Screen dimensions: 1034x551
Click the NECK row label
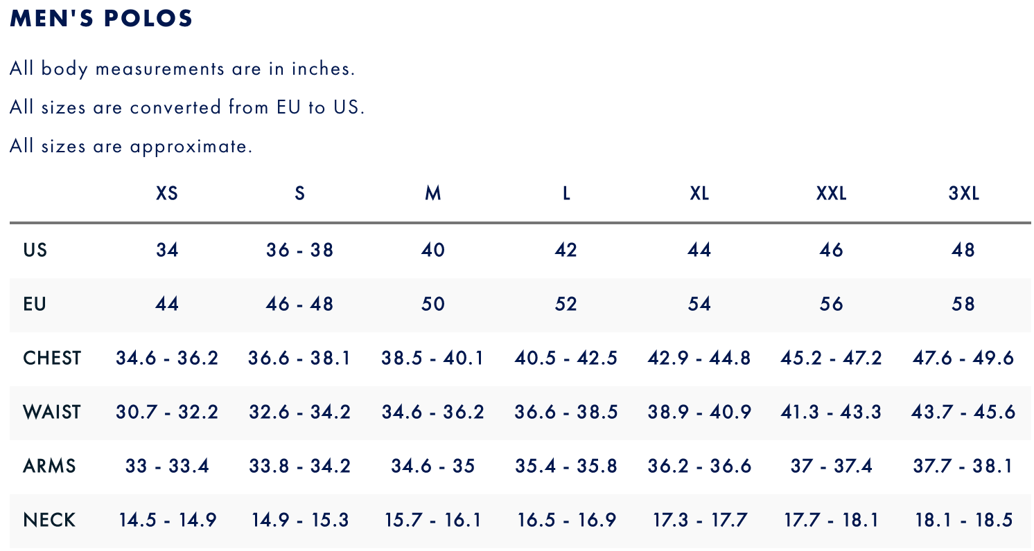pos(49,520)
